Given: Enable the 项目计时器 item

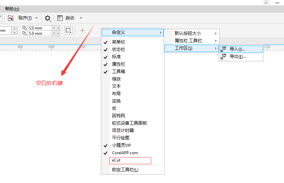Looking at the screenshot, I should tap(133, 130).
